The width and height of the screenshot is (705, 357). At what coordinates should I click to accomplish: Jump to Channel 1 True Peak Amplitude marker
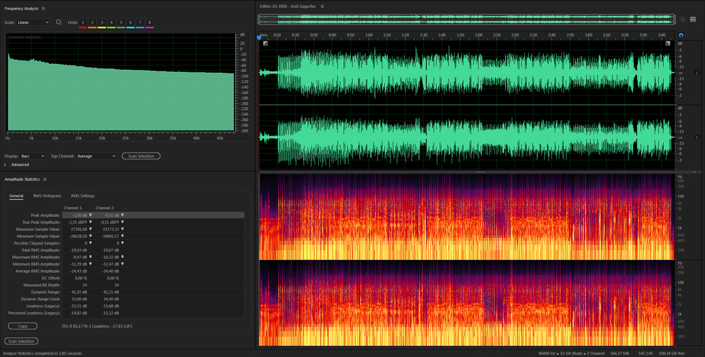91,222
